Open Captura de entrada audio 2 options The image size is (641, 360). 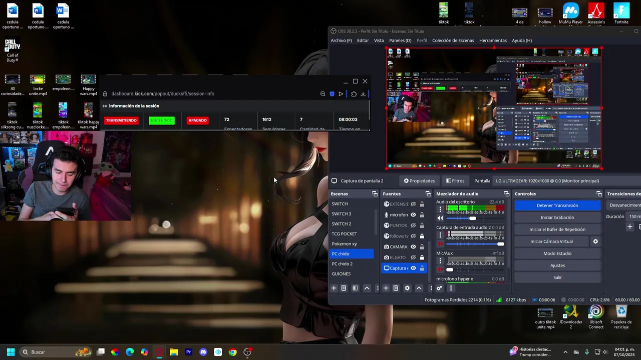click(440, 235)
